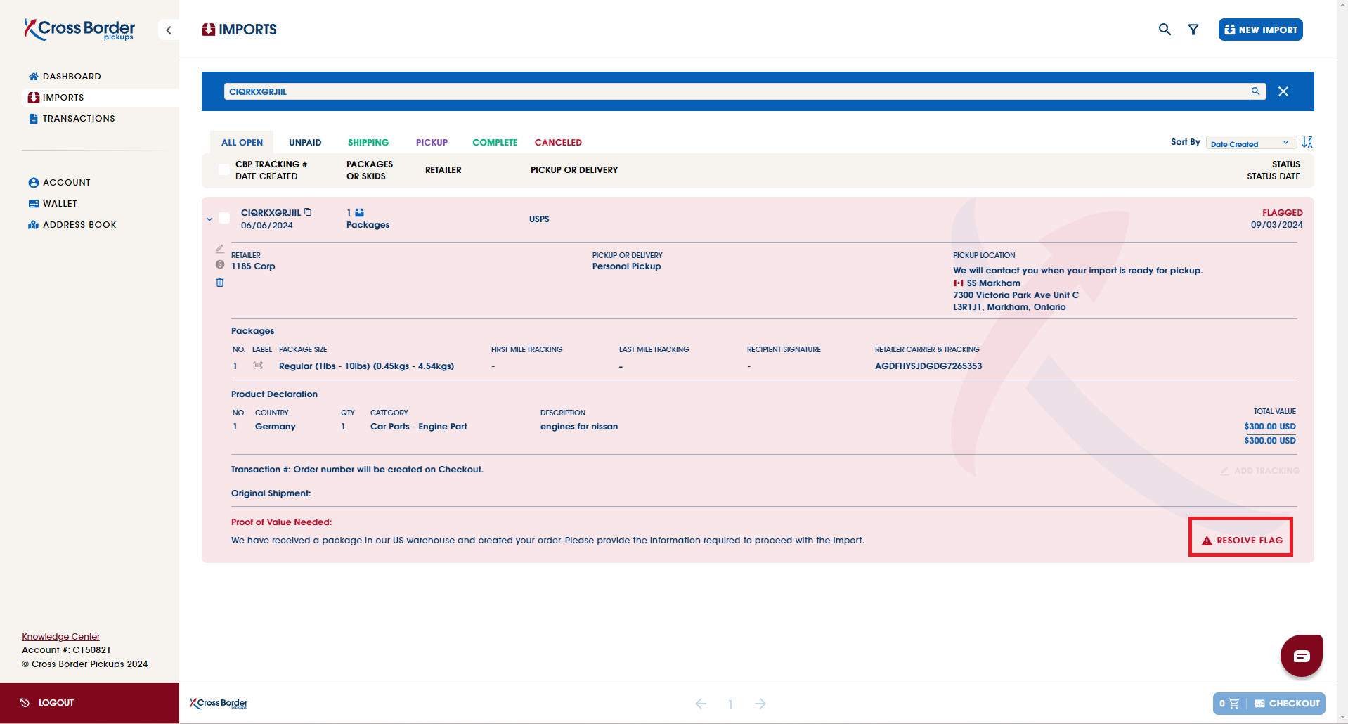Click the Car Parts - Engine Part category
The width and height of the screenshot is (1348, 724).
pos(418,427)
